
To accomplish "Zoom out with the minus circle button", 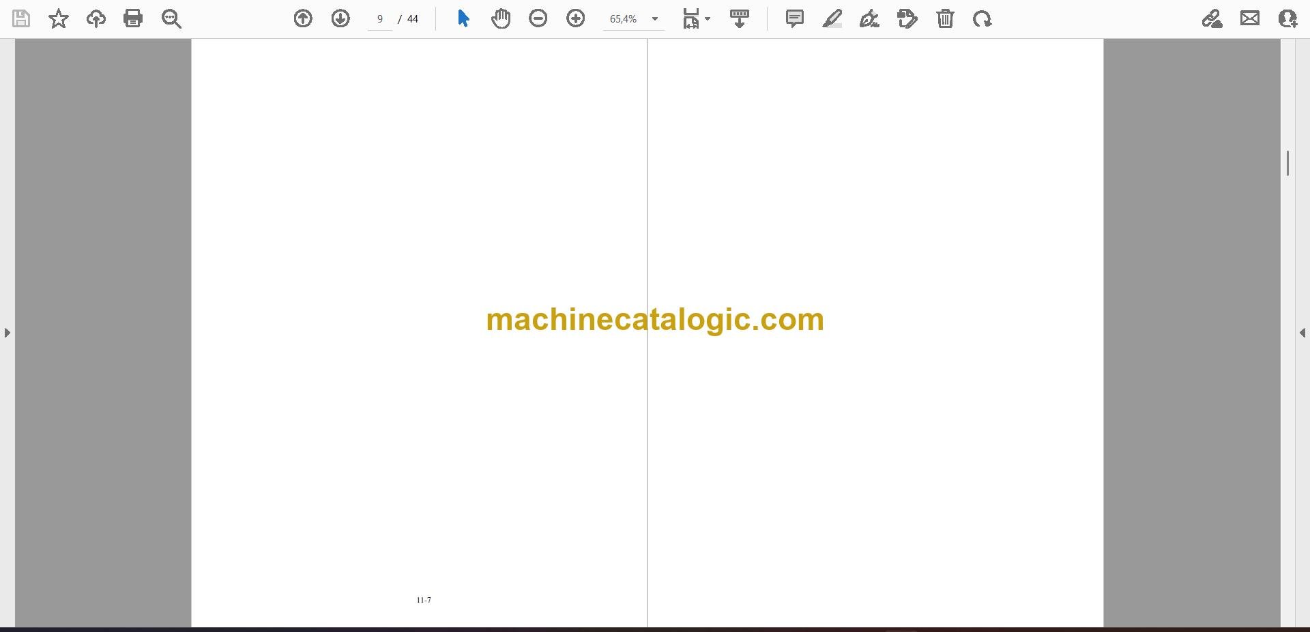I will (538, 18).
